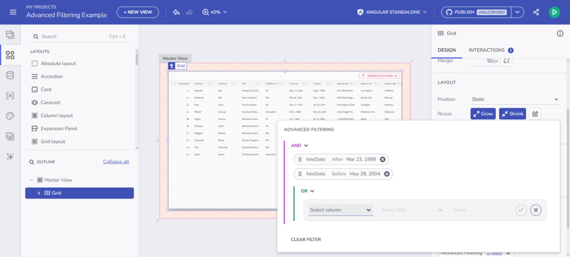Change the OR group operator
This screenshot has height=257, width=570.
coord(307,191)
